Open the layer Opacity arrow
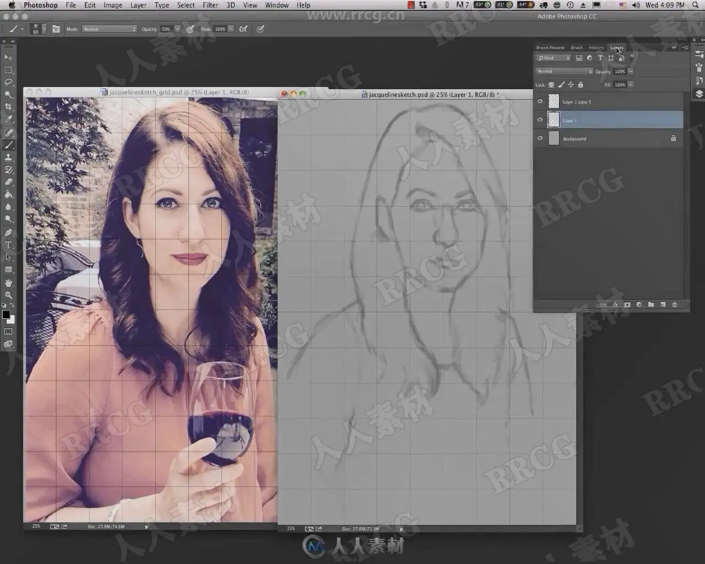The height and width of the screenshot is (564, 705). tap(631, 71)
